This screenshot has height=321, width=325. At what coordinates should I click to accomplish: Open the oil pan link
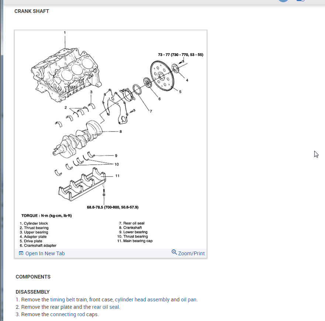(x=188, y=299)
